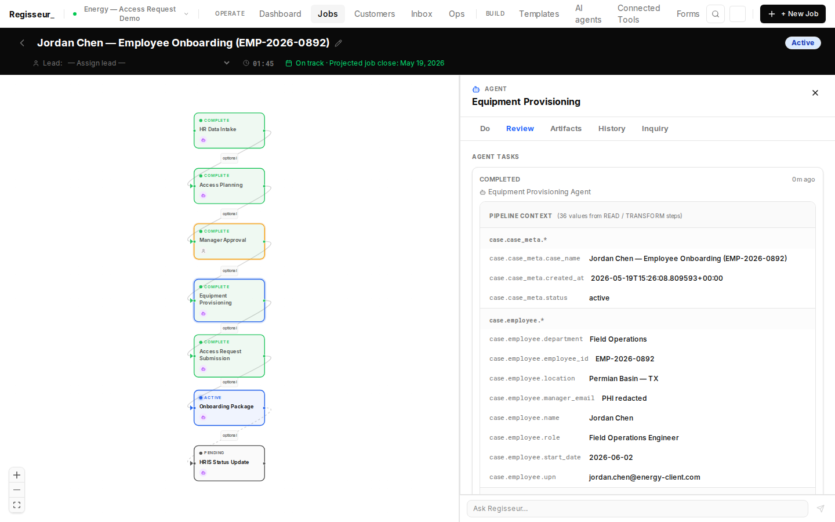Create a job with + New Job
Image resolution: width=835 pixels, height=522 pixels.
[x=793, y=14]
